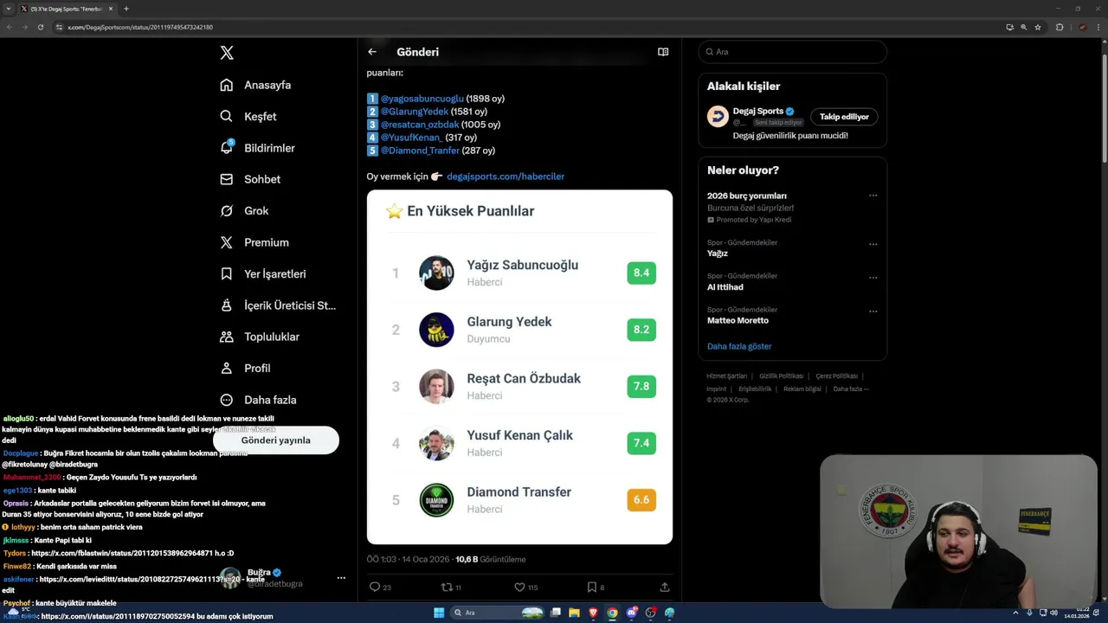Click the X search field Ara
The image size is (1108, 623).
pyautogui.click(x=792, y=52)
